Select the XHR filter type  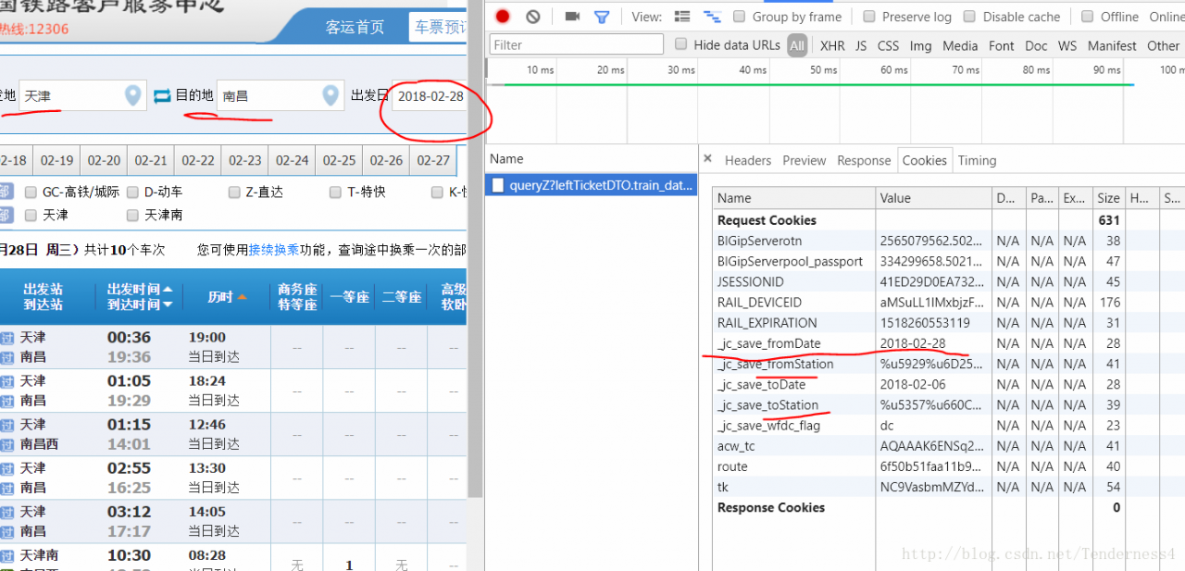(832, 45)
